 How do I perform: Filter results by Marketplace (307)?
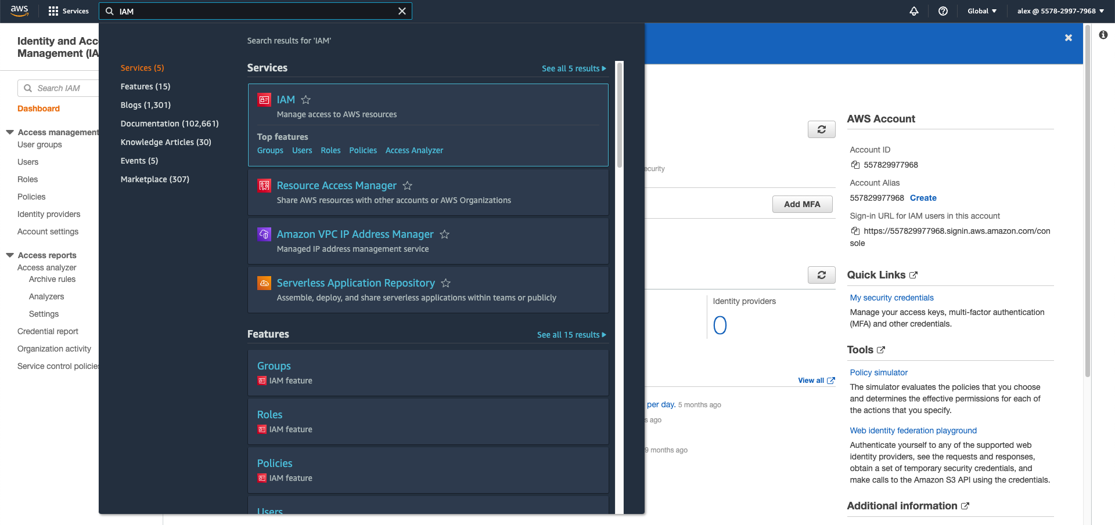coord(155,179)
